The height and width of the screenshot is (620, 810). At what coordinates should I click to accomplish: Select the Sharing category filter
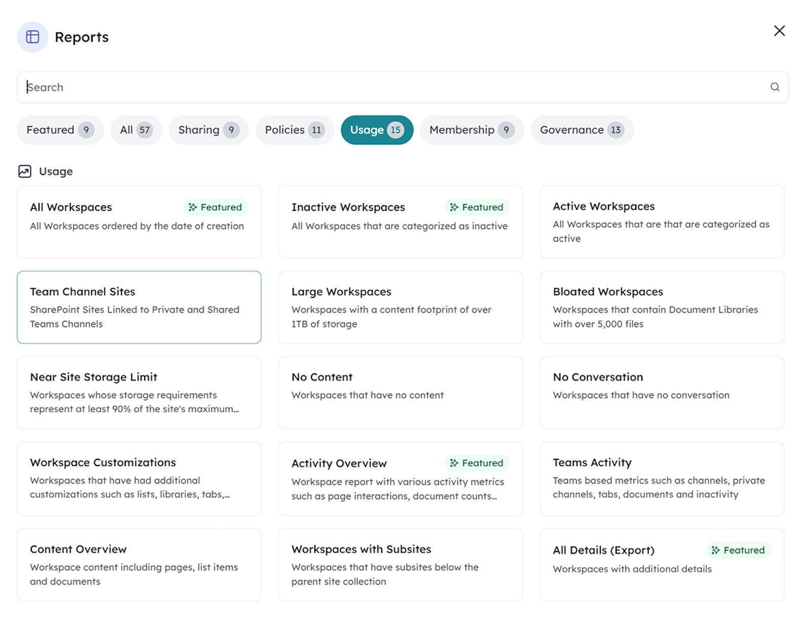tap(208, 130)
